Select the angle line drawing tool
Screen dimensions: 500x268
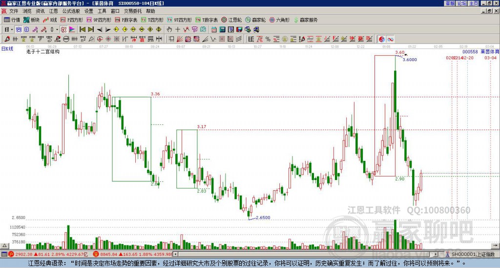click(205, 39)
